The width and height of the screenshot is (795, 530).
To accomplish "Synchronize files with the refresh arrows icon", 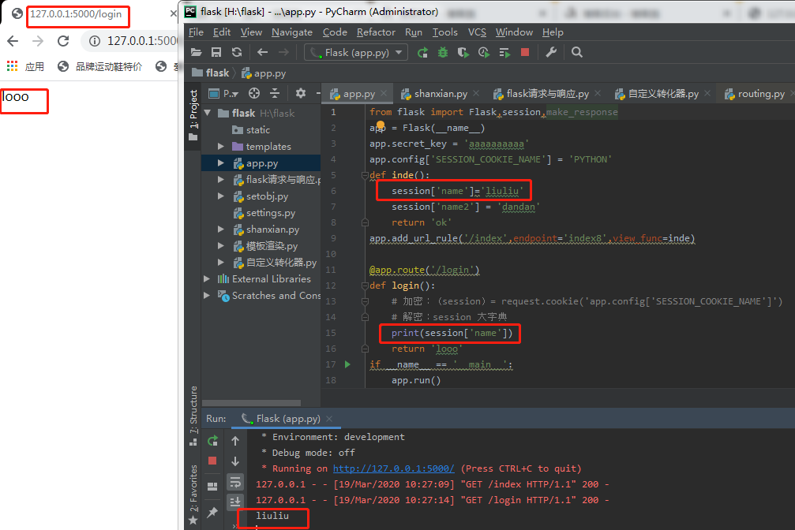I will tap(237, 52).
